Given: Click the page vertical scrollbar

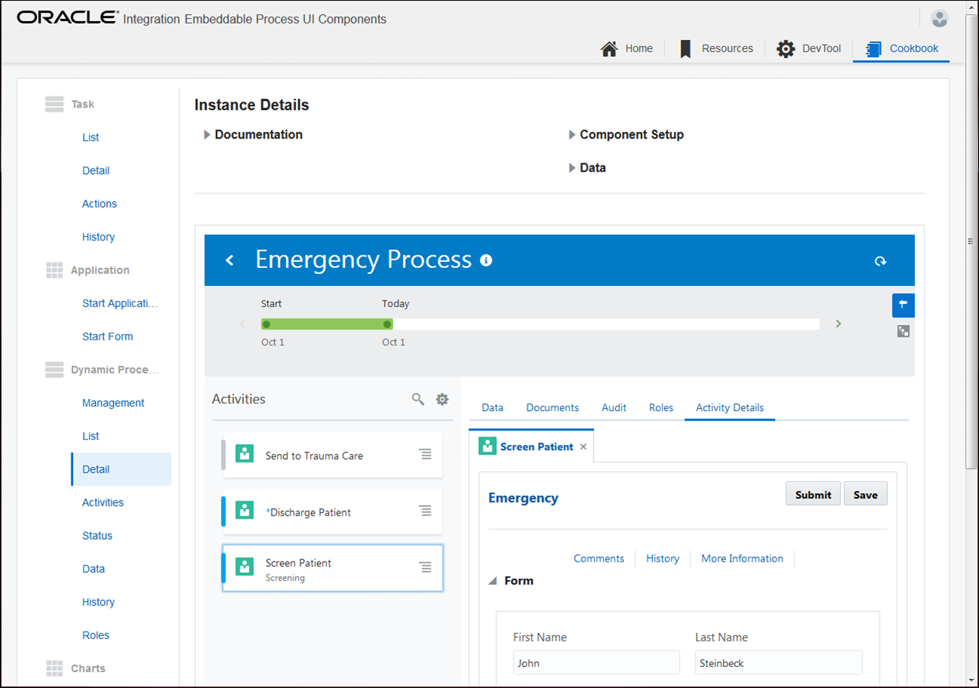Looking at the screenshot, I should (x=971, y=241).
